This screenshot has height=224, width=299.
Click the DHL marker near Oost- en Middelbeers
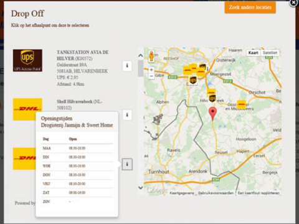[242, 104]
